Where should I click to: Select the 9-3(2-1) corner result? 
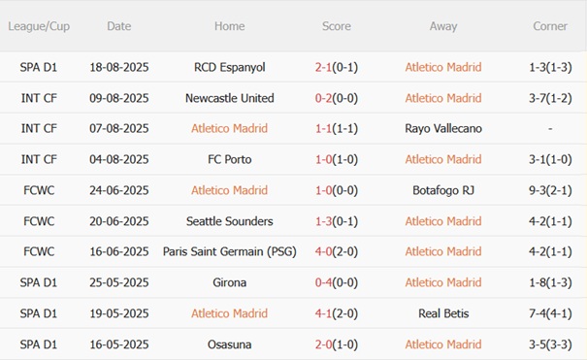tap(550, 190)
